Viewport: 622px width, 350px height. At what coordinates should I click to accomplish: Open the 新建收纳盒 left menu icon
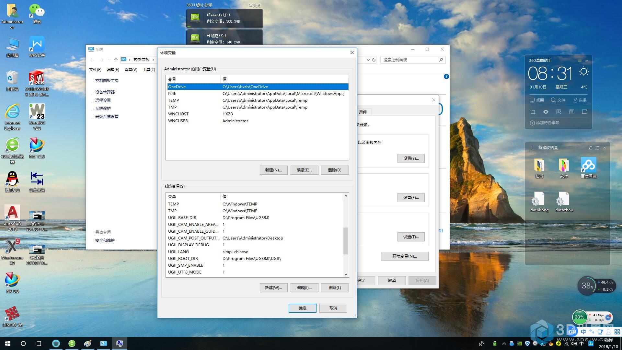point(530,148)
